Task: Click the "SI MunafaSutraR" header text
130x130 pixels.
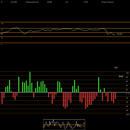Action: (32, 2)
